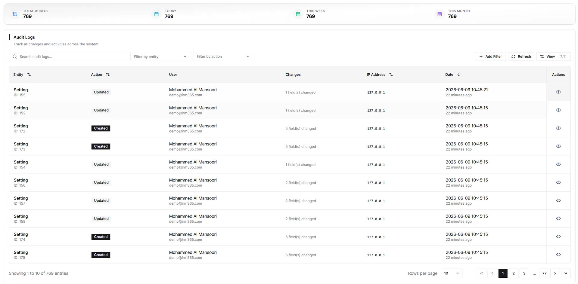
Task: Sort by IP Address column arrows
Action: coord(391,75)
